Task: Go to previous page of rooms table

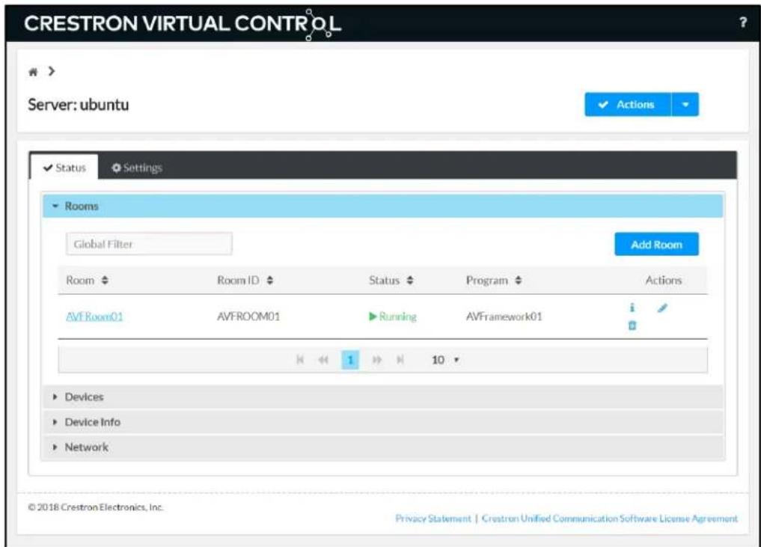Action: 323,360
